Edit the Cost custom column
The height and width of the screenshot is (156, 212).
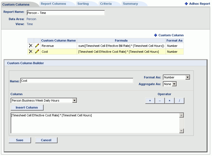pos(37,51)
